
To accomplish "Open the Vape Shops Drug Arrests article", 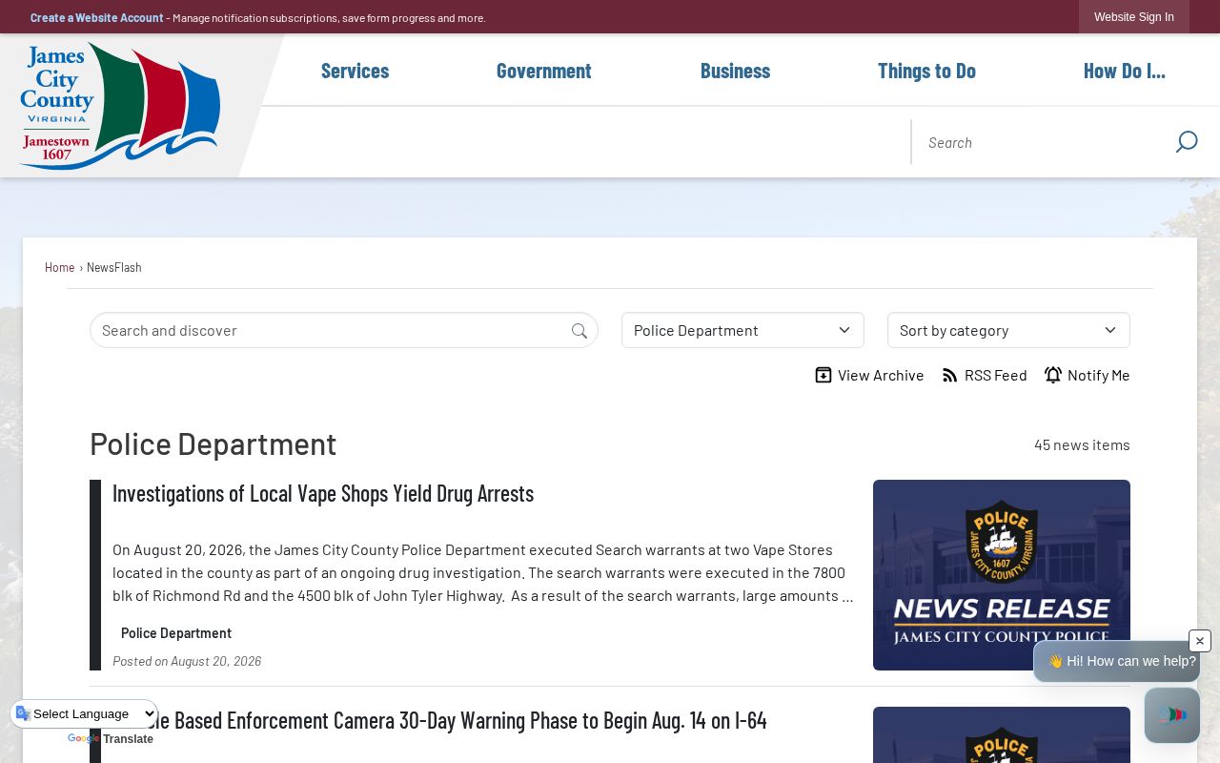I will pos(323,493).
